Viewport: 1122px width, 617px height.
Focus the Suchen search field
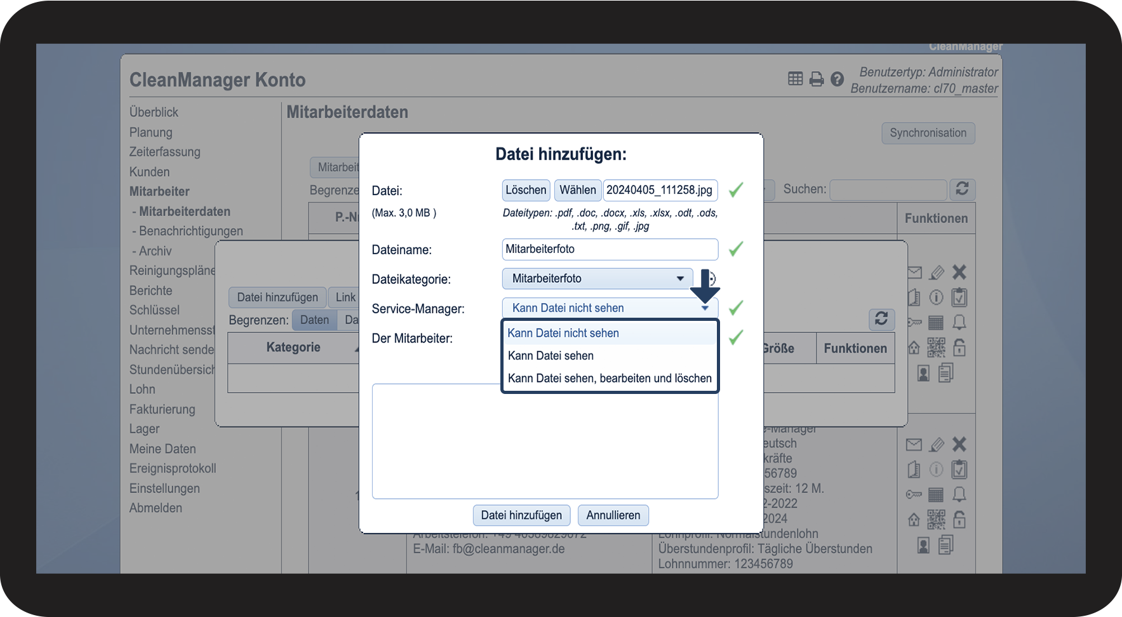point(888,189)
